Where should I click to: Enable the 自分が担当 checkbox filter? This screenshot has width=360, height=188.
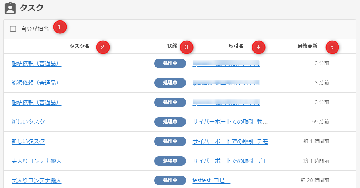pyautogui.click(x=13, y=29)
